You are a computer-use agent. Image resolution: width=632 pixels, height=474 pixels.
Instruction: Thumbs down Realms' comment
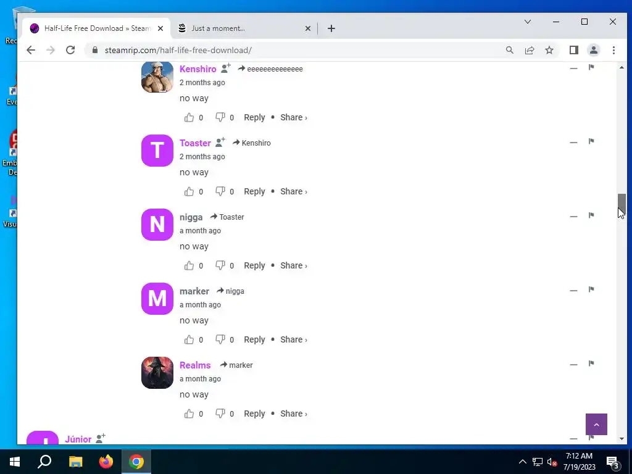tap(220, 414)
